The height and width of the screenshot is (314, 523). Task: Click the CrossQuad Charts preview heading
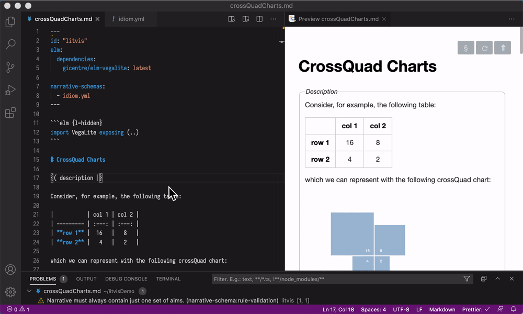click(x=367, y=66)
